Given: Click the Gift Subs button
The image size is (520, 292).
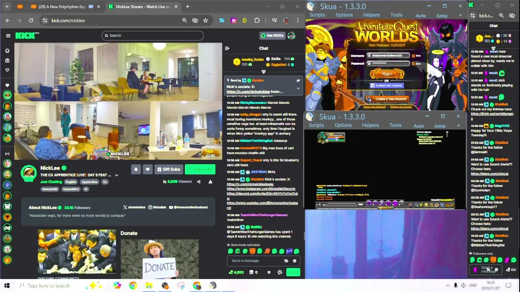Looking at the screenshot, I should [169, 169].
